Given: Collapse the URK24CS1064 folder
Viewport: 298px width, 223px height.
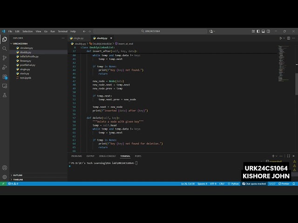Looking at the screenshot, I should (x=20, y=44).
